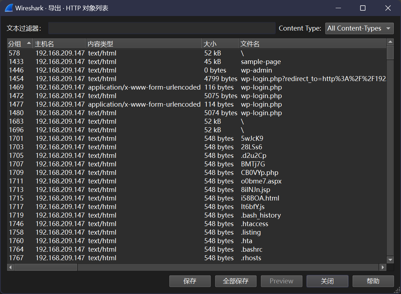Select the .bash_history file row
This screenshot has height=294, width=401.
point(197,215)
